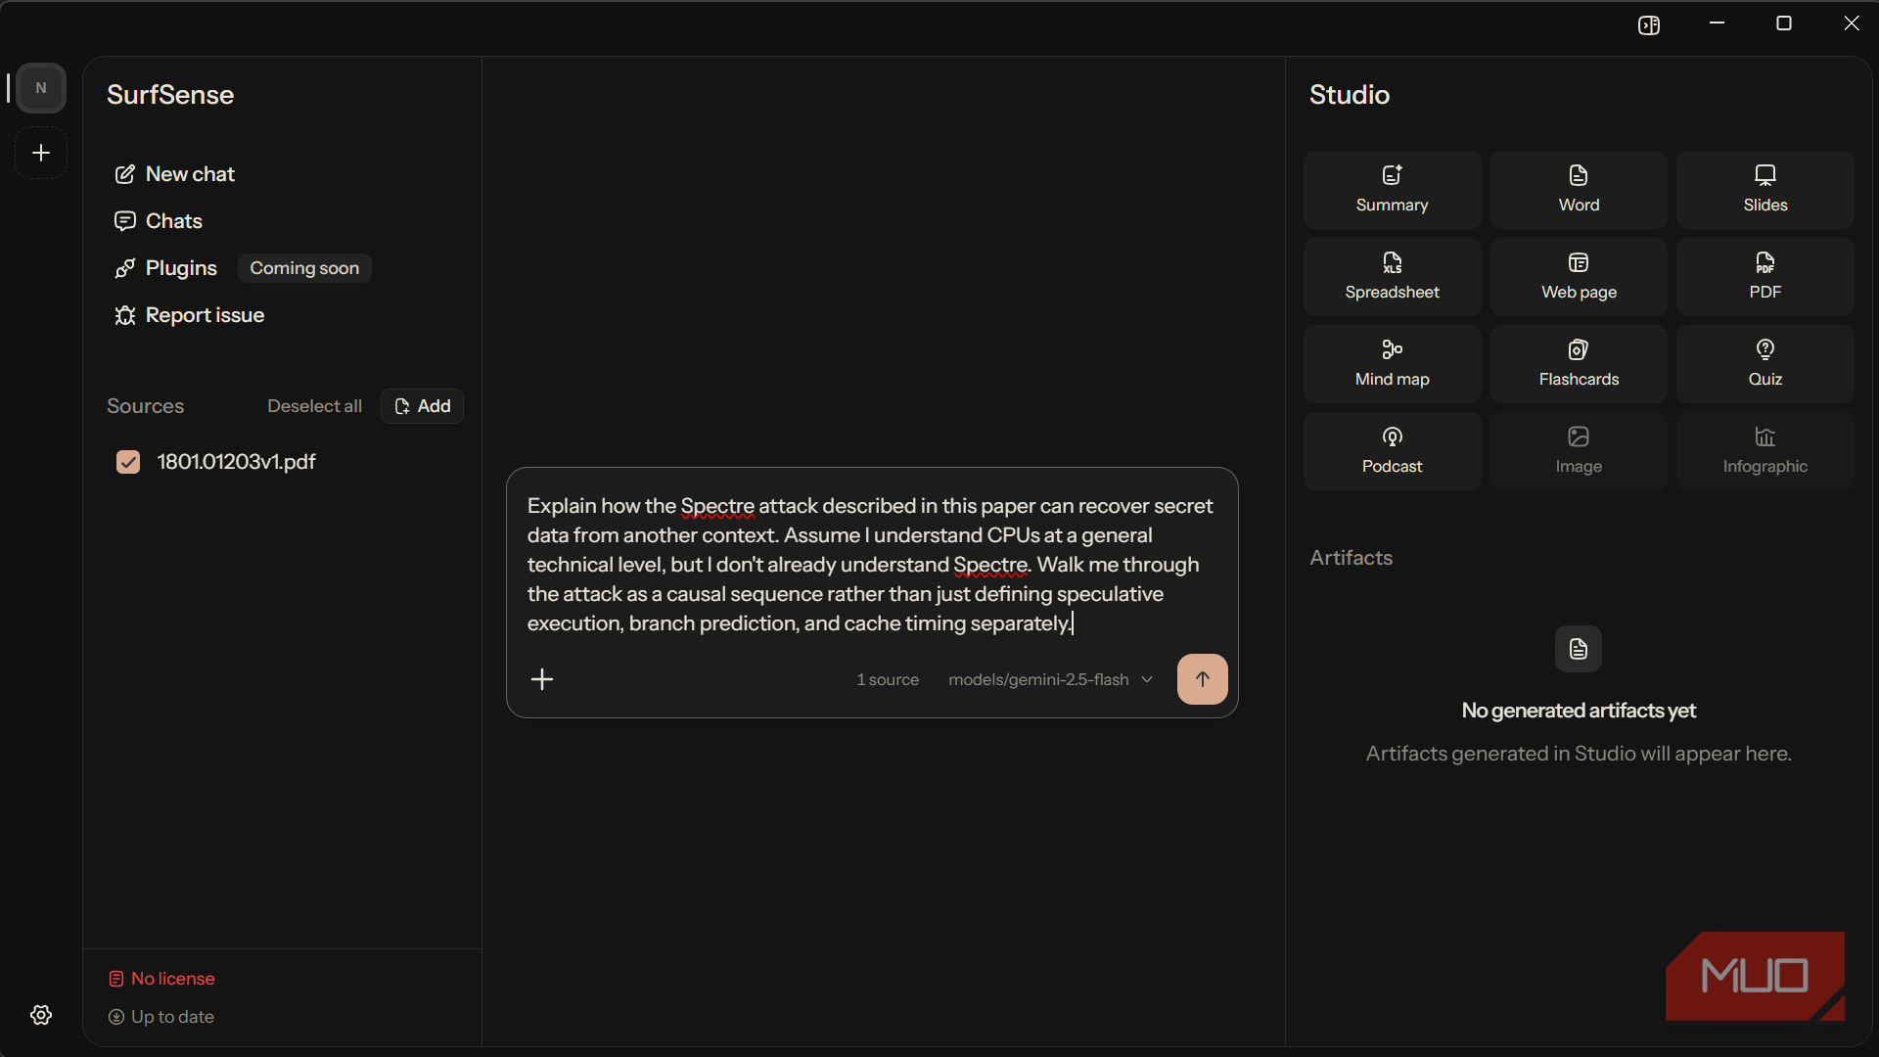Open the N workspace avatar
Image resolution: width=1879 pixels, height=1057 pixels.
click(x=41, y=88)
